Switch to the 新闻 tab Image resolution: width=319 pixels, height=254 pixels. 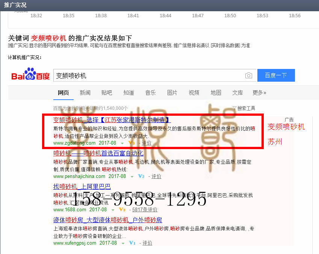85,93
